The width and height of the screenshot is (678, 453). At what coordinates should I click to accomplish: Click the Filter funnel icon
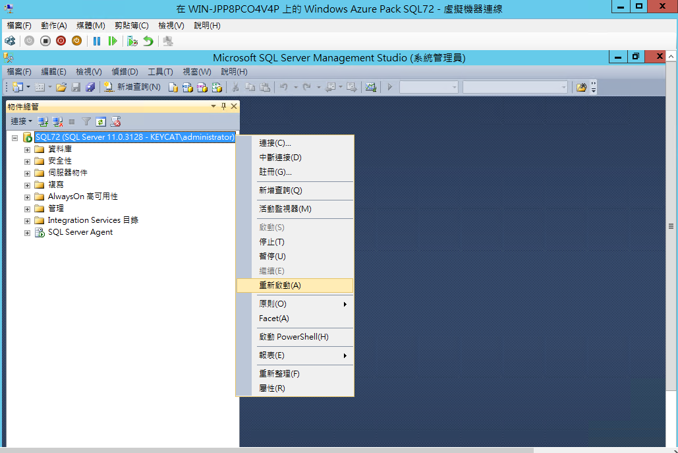[86, 122]
